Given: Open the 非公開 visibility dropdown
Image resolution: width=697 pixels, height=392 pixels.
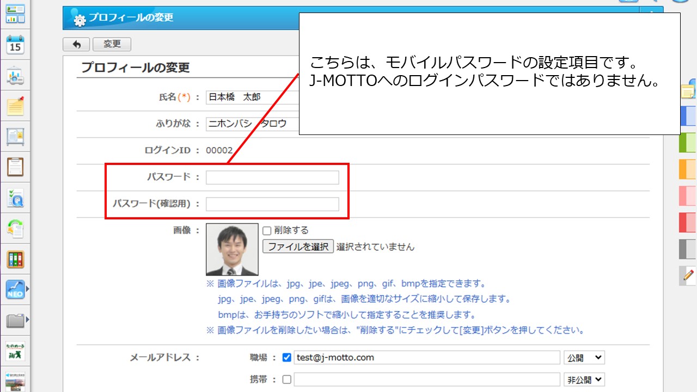Looking at the screenshot, I should [584, 379].
